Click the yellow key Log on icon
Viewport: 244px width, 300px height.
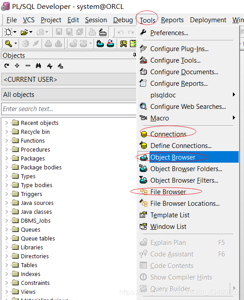pyautogui.click(x=8, y=44)
